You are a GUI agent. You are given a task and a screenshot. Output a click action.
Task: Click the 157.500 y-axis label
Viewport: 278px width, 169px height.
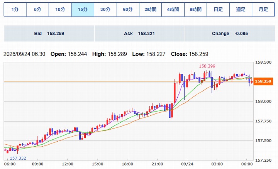pyautogui.click(x=263, y=141)
